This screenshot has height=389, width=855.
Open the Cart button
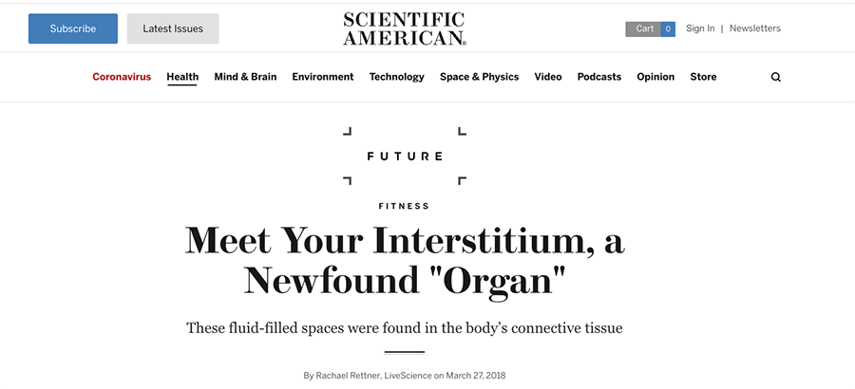(643, 28)
